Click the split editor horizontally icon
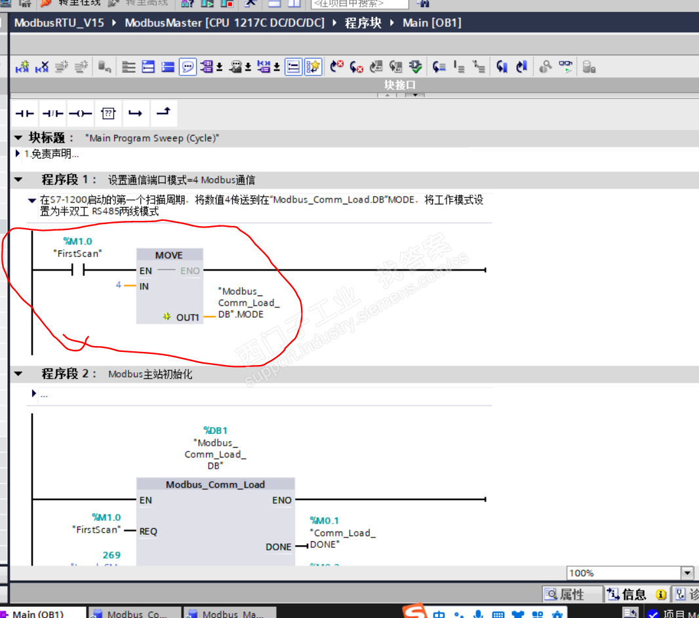 coord(274,3)
